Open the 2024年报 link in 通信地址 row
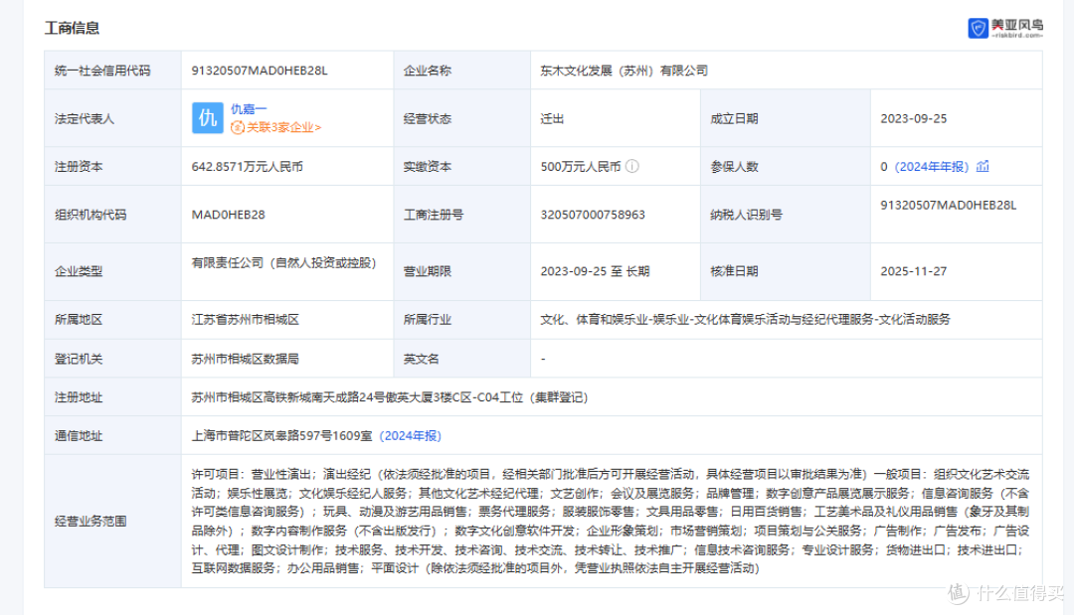The width and height of the screenshot is (1074, 615). [x=411, y=436]
